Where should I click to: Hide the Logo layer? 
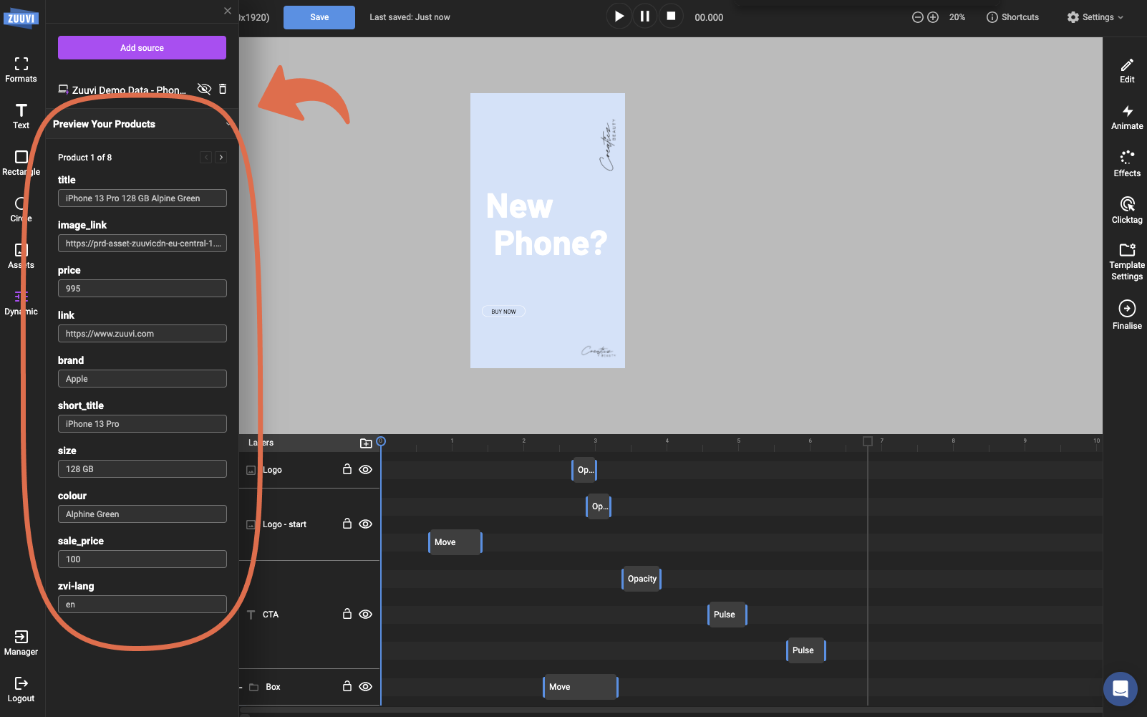366,469
